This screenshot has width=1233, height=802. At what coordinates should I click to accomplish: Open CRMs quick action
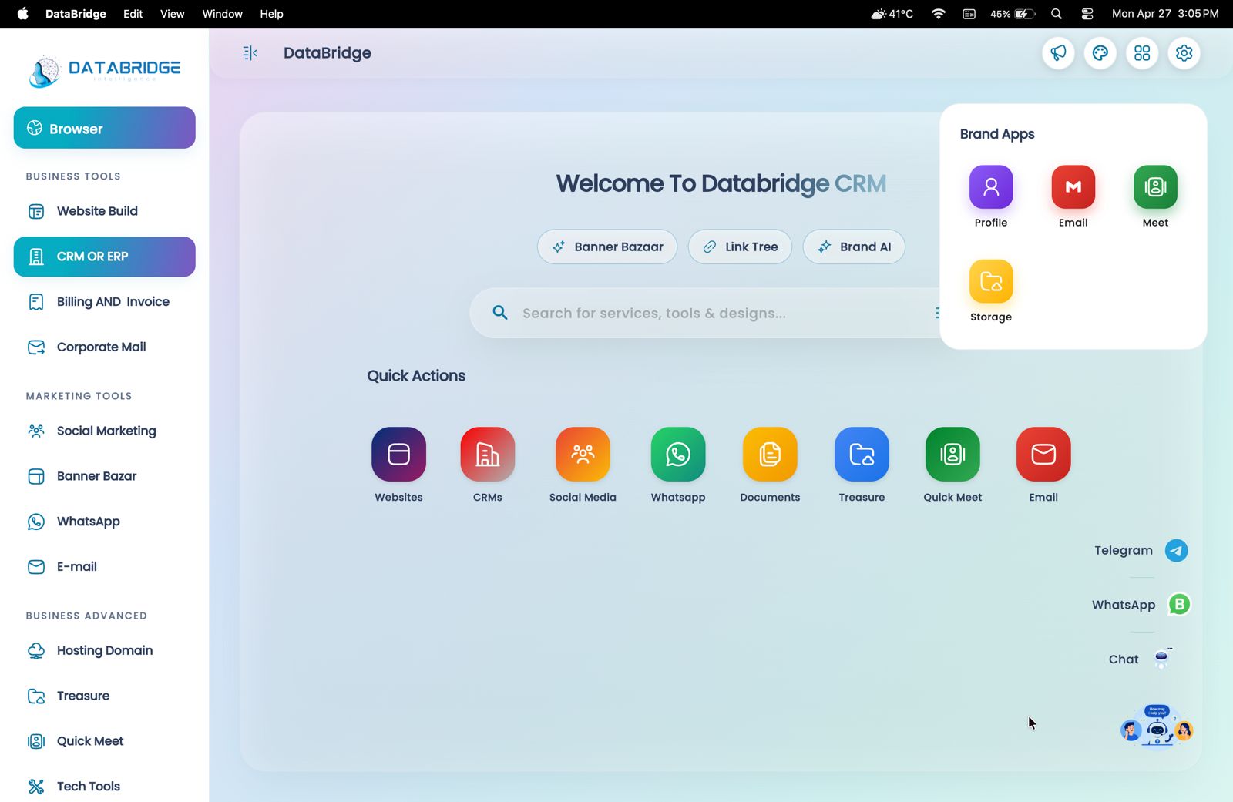coord(488,454)
